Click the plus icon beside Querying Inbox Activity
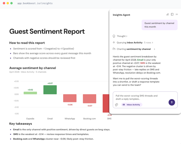This screenshot has width=181, height=144. tap(114, 42)
